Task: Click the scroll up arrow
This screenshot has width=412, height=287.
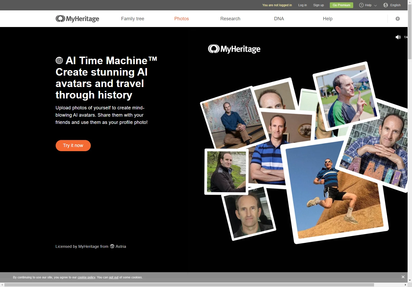Action: coord(410,2)
